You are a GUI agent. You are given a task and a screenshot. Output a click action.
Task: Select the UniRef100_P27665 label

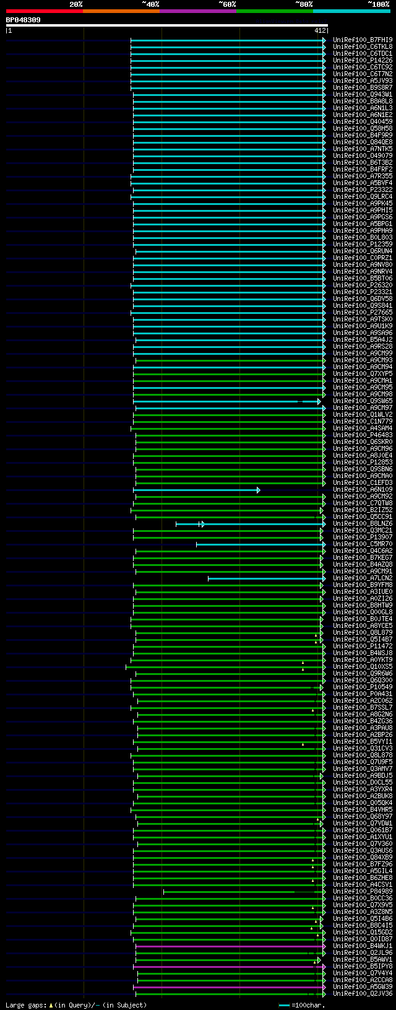pyautogui.click(x=363, y=312)
